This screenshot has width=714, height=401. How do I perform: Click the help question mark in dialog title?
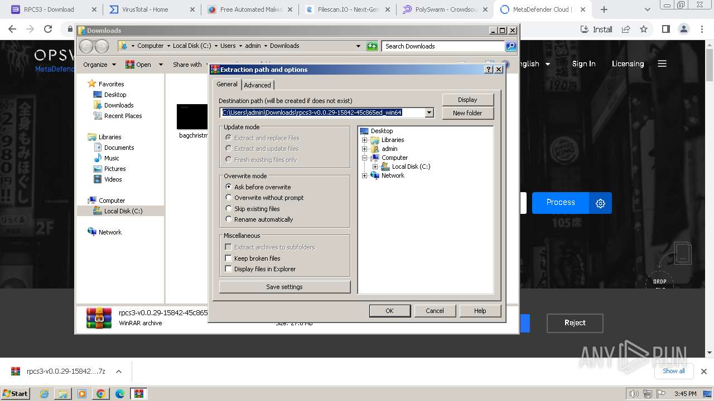489,70
